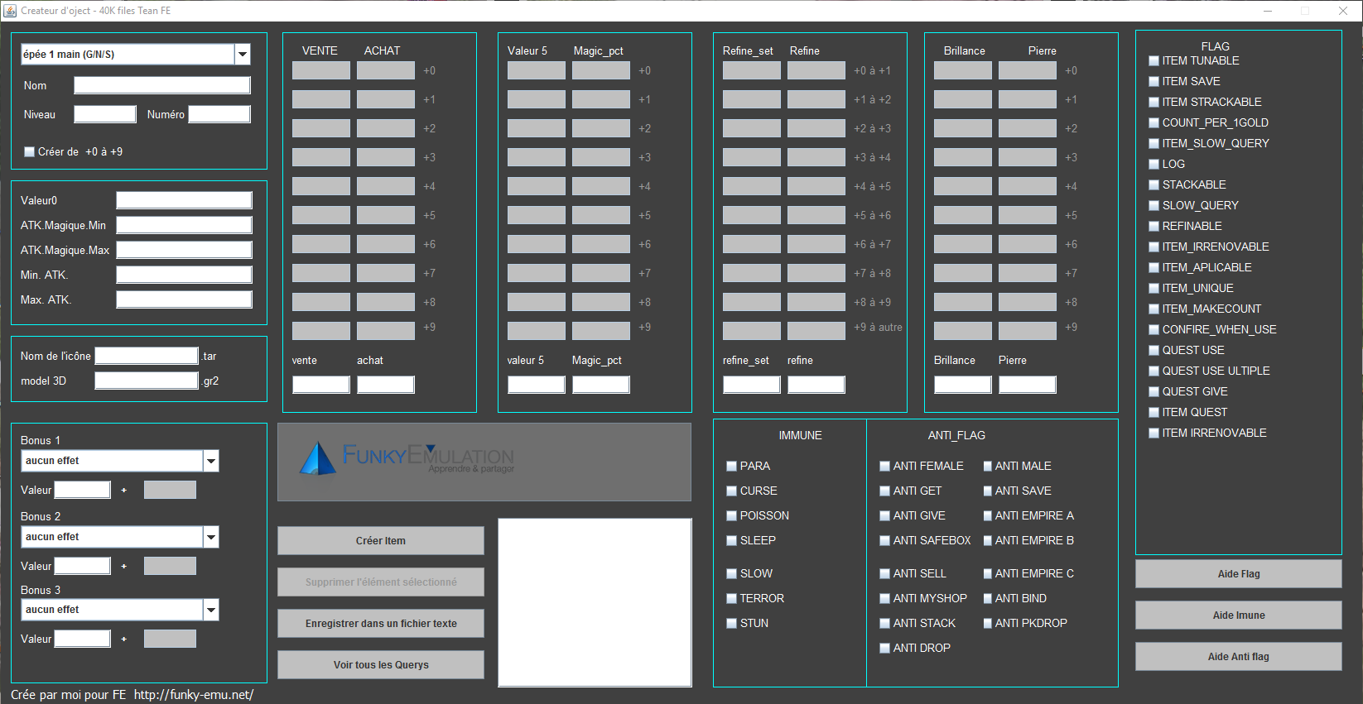Focus the achat input field
Image resolution: width=1363 pixels, height=704 pixels.
point(386,385)
